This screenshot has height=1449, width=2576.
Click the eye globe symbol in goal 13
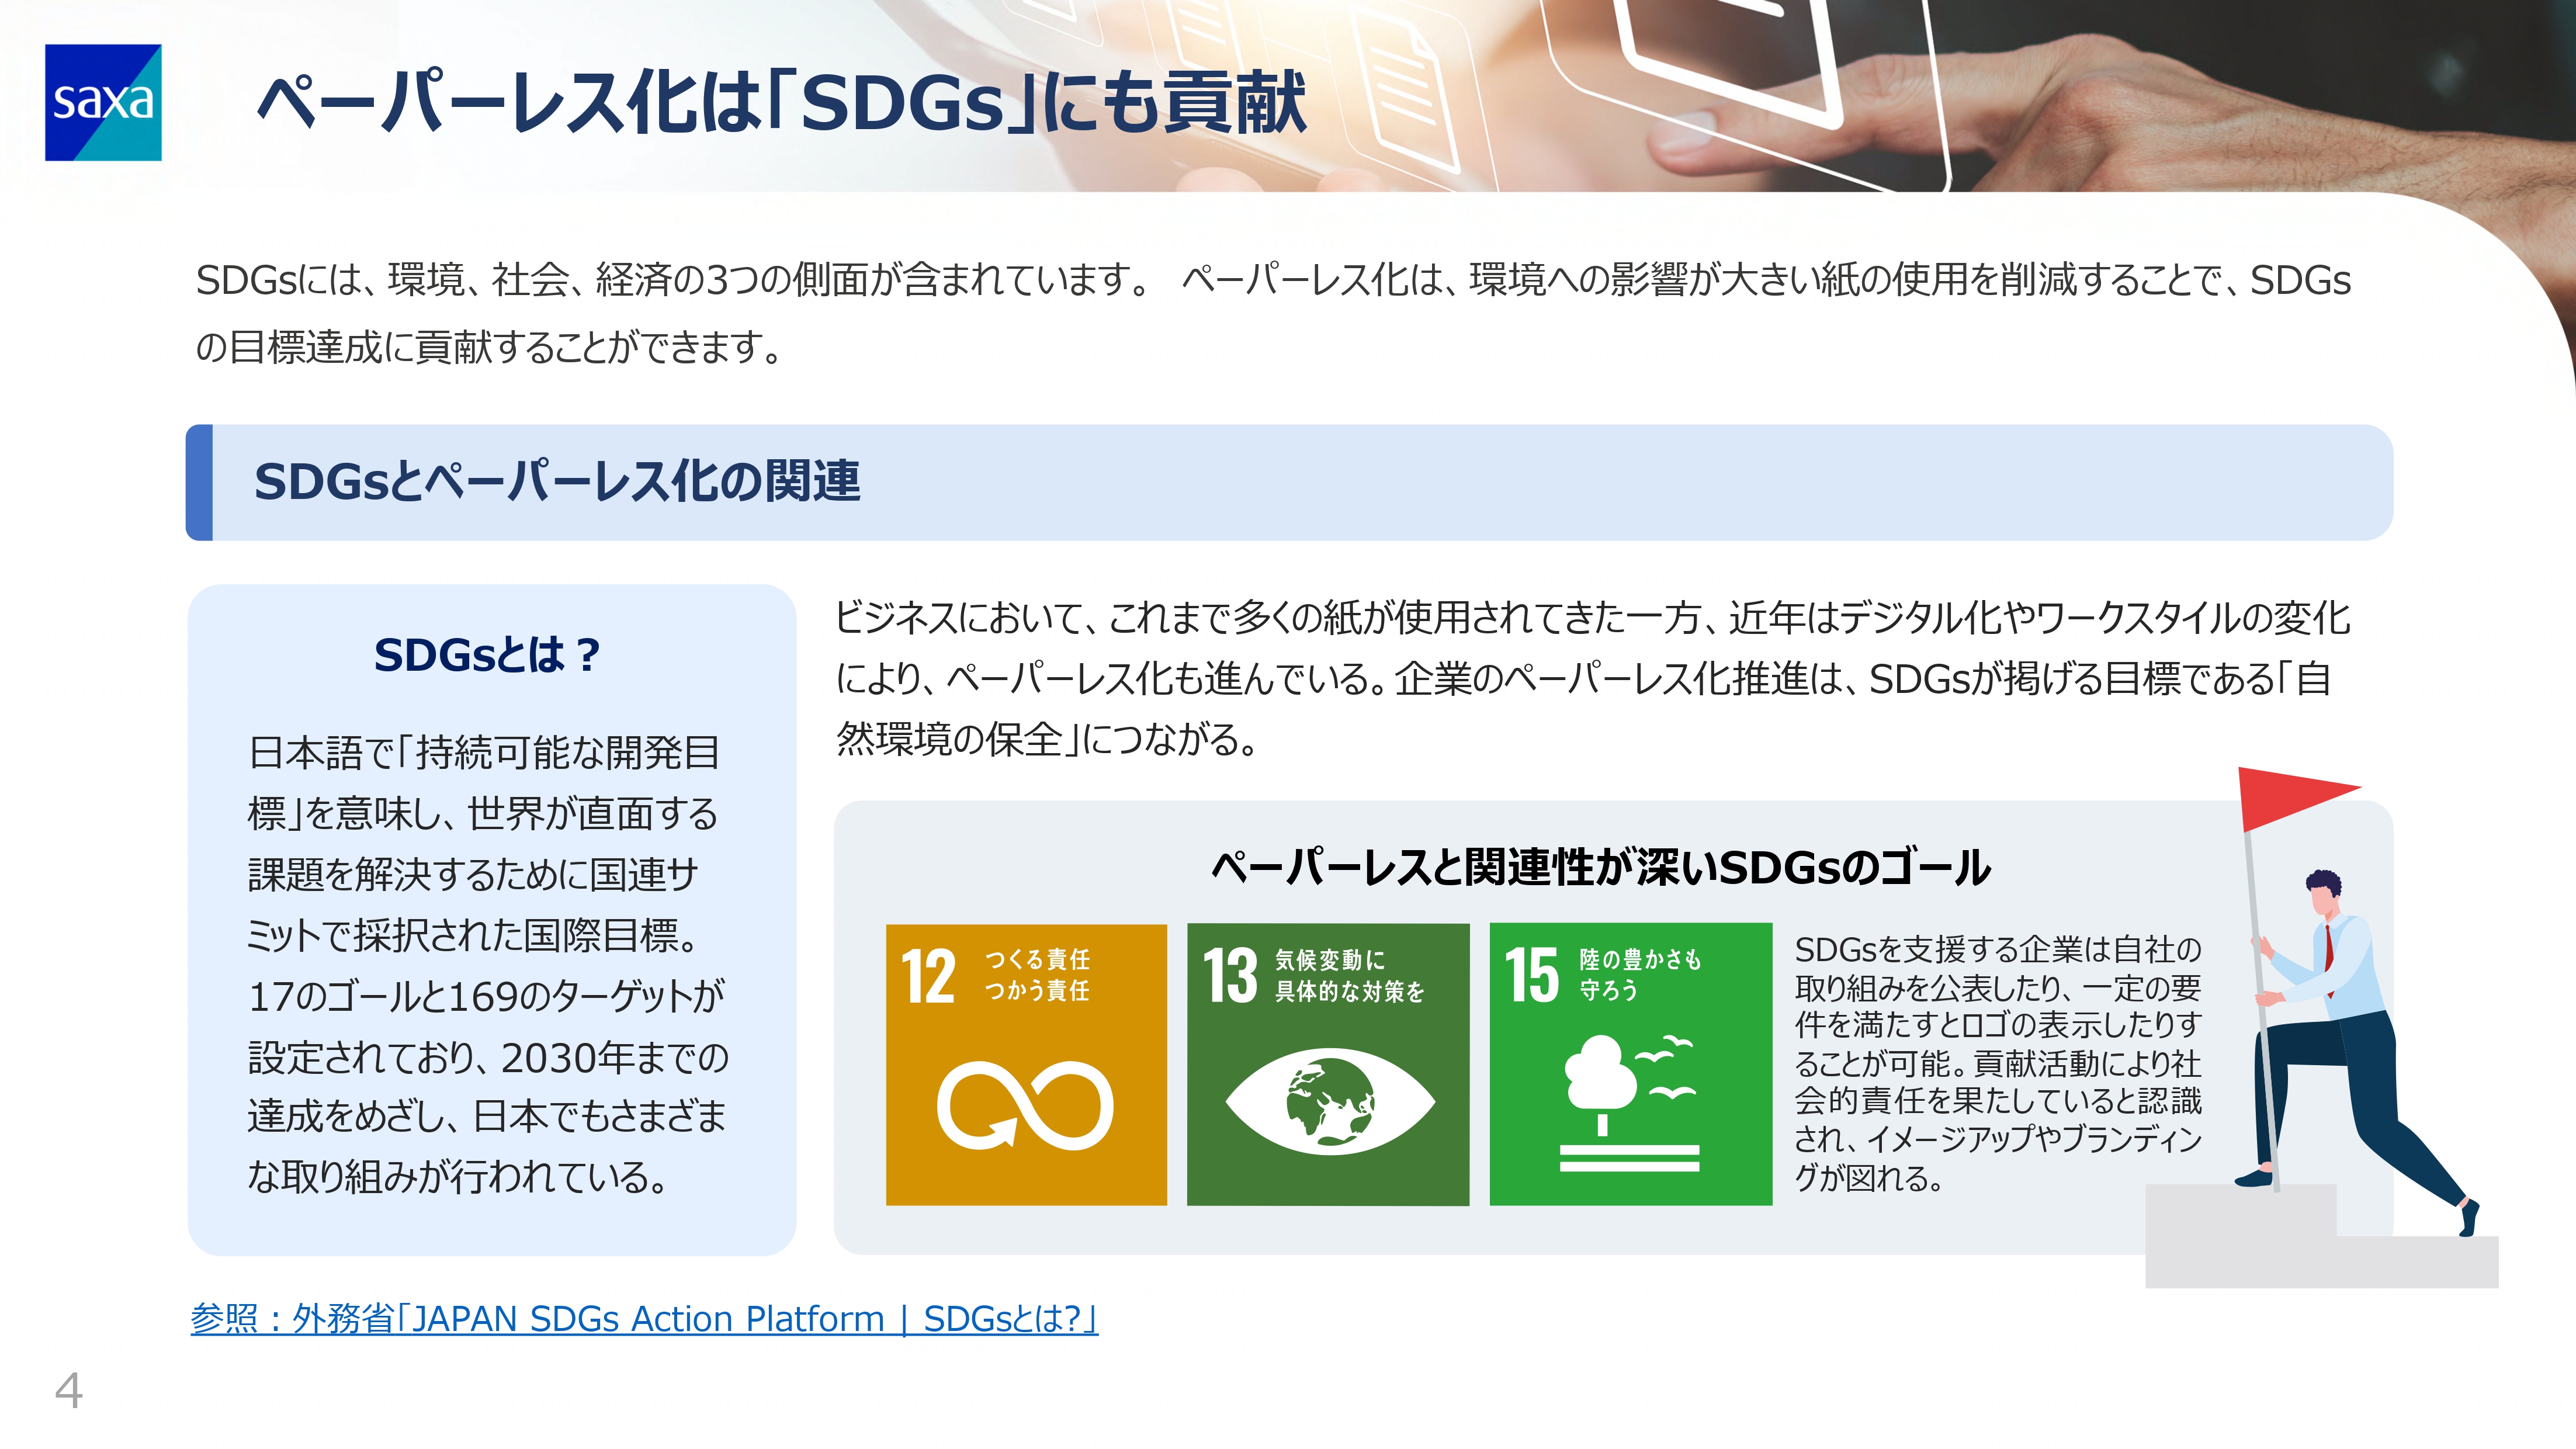point(1330,1102)
